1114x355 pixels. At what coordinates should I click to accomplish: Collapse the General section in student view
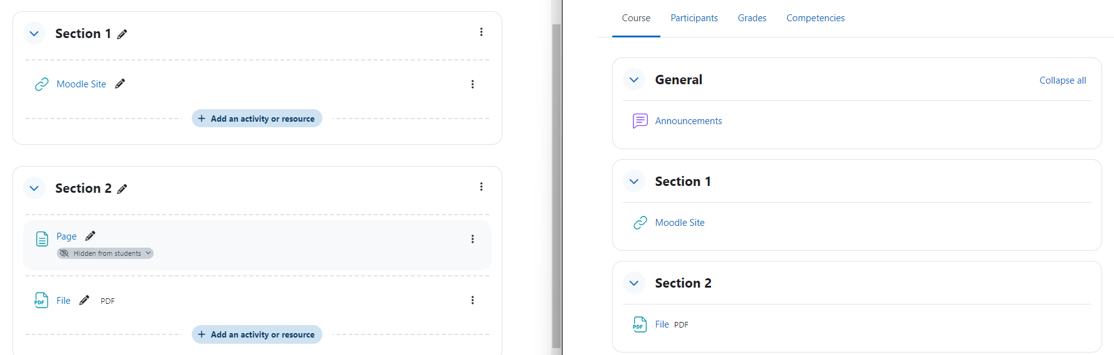pyautogui.click(x=634, y=79)
